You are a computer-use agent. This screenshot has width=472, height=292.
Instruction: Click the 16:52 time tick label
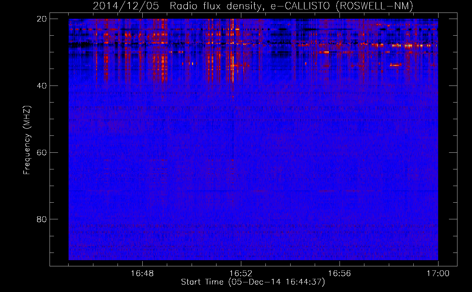pos(241,274)
